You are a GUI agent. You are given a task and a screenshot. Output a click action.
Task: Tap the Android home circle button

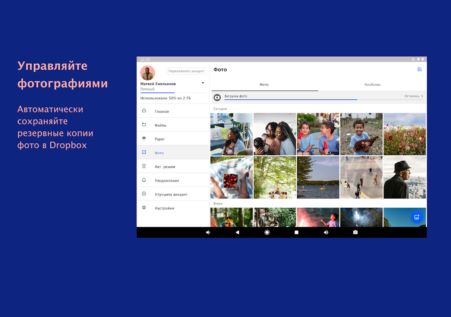click(x=267, y=232)
